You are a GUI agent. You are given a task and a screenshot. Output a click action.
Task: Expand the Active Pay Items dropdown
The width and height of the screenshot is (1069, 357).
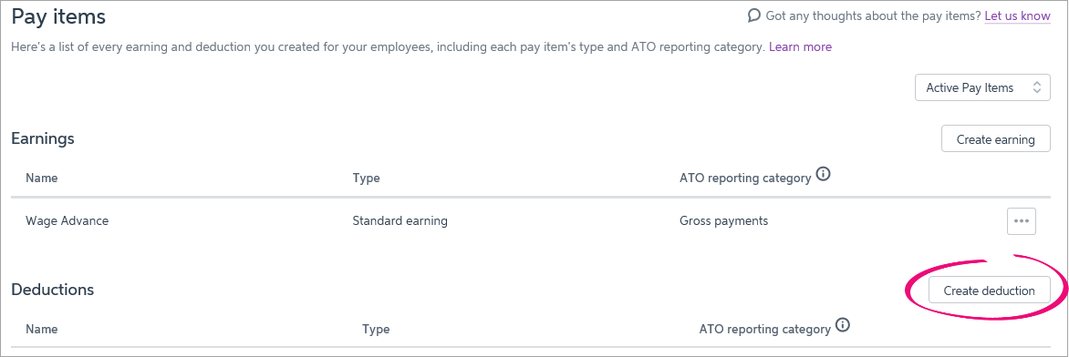[982, 88]
